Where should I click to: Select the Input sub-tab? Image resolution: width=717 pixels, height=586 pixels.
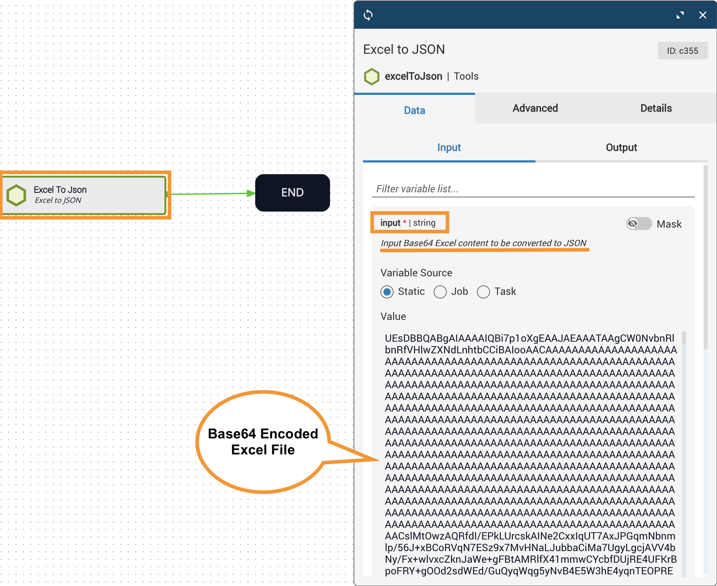[x=449, y=148]
